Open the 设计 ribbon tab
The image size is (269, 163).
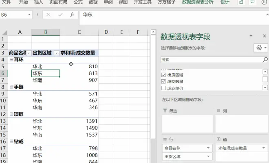225,2
